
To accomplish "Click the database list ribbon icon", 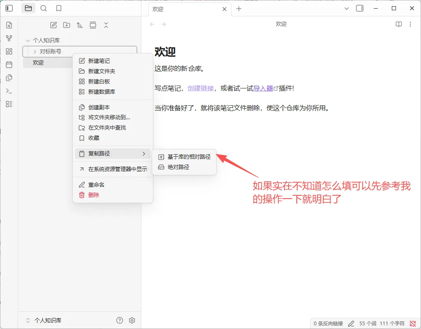I will (x=9, y=104).
